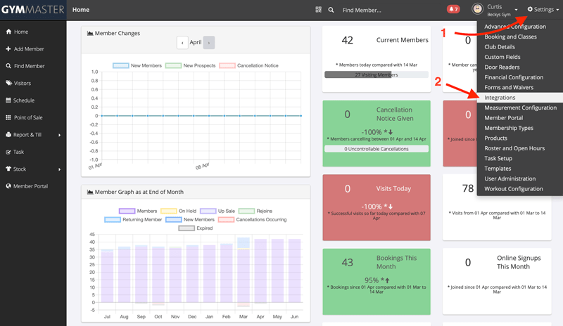
Task: Go to previous month in Member Changes
Action: tap(182, 43)
